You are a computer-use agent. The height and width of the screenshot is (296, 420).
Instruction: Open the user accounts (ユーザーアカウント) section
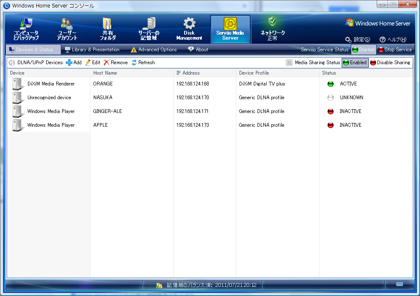pos(67,29)
